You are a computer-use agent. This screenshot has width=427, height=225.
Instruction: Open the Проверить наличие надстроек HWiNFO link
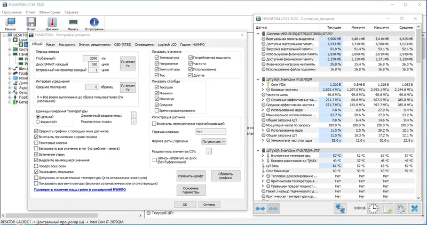80,189
